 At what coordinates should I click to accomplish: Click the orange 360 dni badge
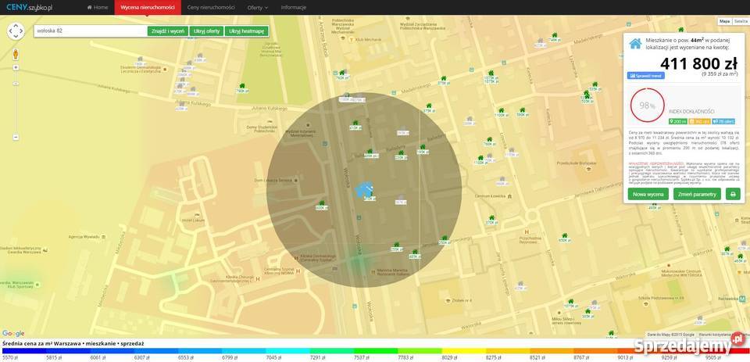pyautogui.click(x=699, y=122)
